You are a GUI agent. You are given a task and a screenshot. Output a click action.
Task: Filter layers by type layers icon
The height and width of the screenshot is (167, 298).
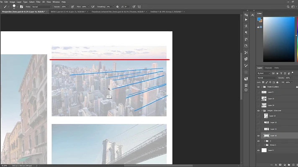point(281,73)
